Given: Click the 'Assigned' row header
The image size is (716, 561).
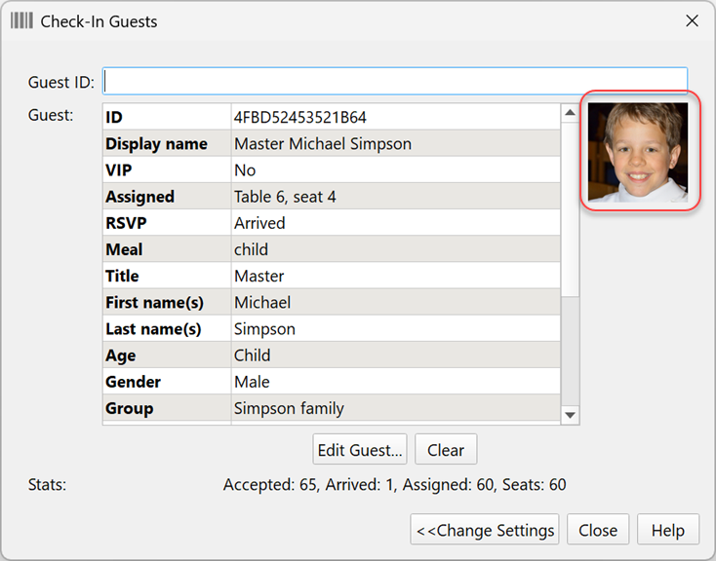Looking at the screenshot, I should [x=167, y=197].
